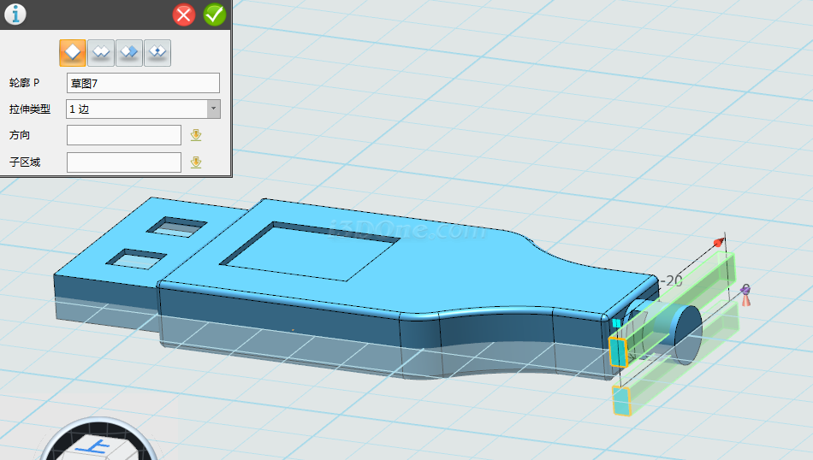Screen dimensions: 813x460
Task: Click the empty 方向 input field
Action: tap(123, 135)
